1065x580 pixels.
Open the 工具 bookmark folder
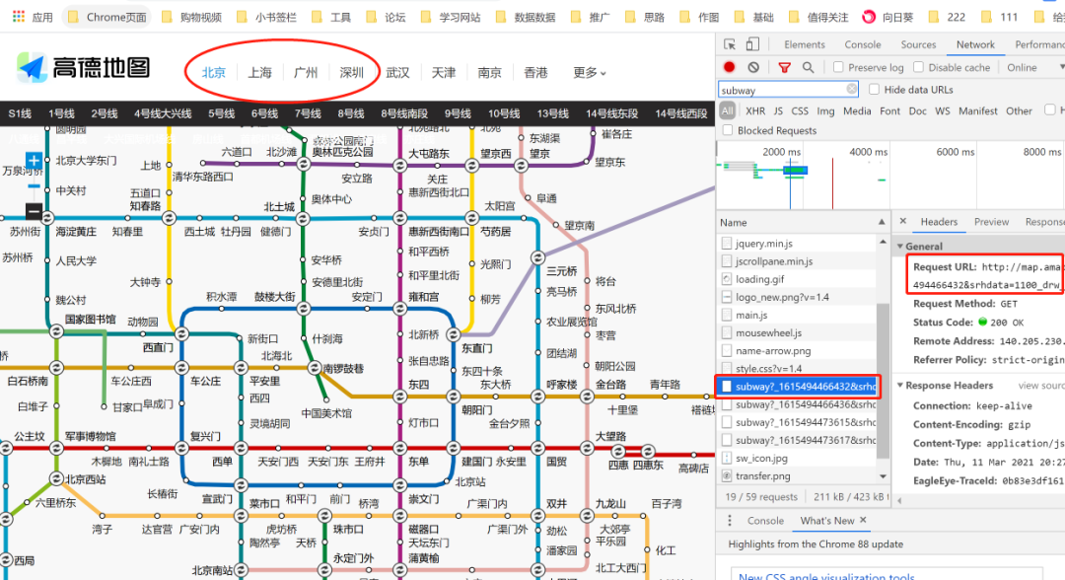point(331,17)
